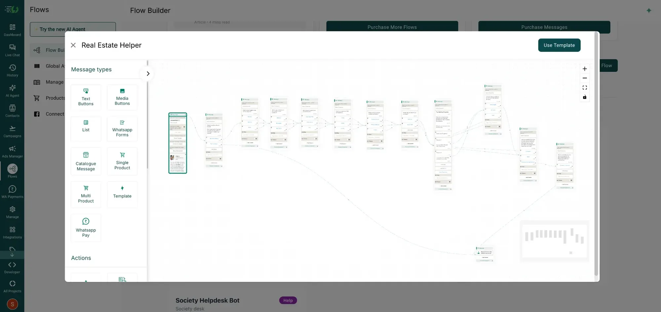661x312 pixels.
Task: Click Purchase More Flows button
Action: 392,27
